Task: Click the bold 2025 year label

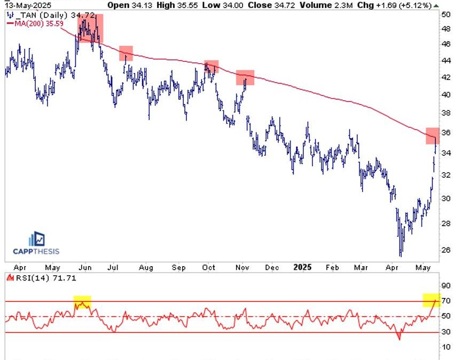Action: 302,267
